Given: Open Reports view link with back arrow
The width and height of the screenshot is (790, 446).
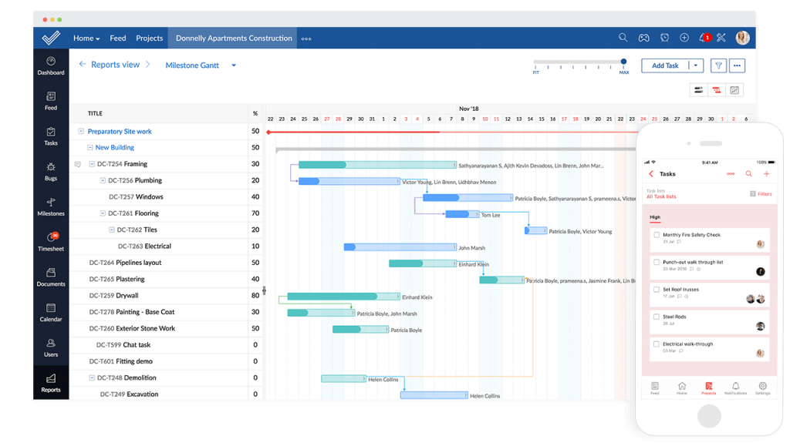Looking at the screenshot, I should click(114, 65).
